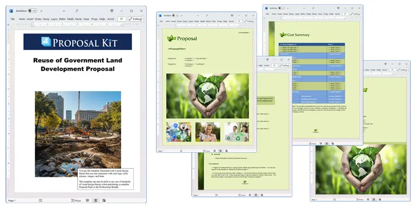Click the tab selector at the ruler's left end in the Reuse of Government Land window
Image resolution: width=413 pixels, height=206 pixels.
pyautogui.click(x=9, y=24)
